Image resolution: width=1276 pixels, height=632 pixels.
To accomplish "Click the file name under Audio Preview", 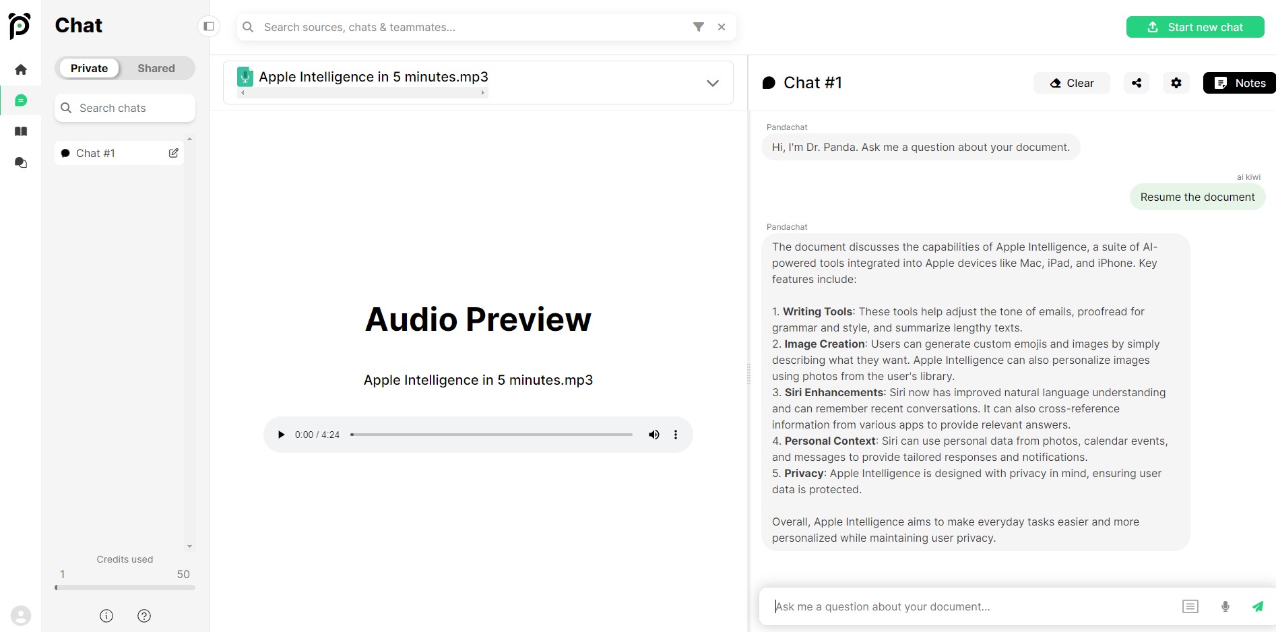I will pos(478,380).
